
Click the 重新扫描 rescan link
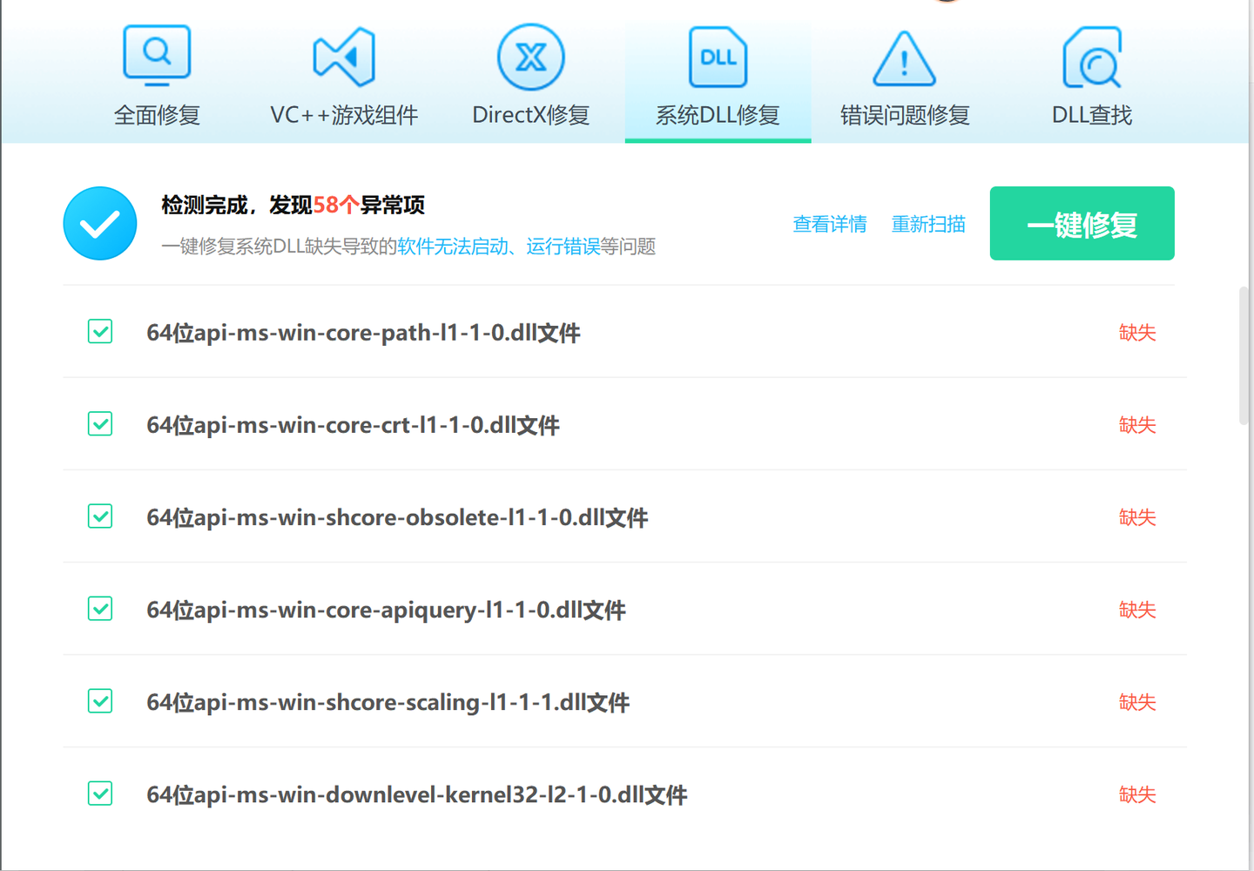[928, 224]
